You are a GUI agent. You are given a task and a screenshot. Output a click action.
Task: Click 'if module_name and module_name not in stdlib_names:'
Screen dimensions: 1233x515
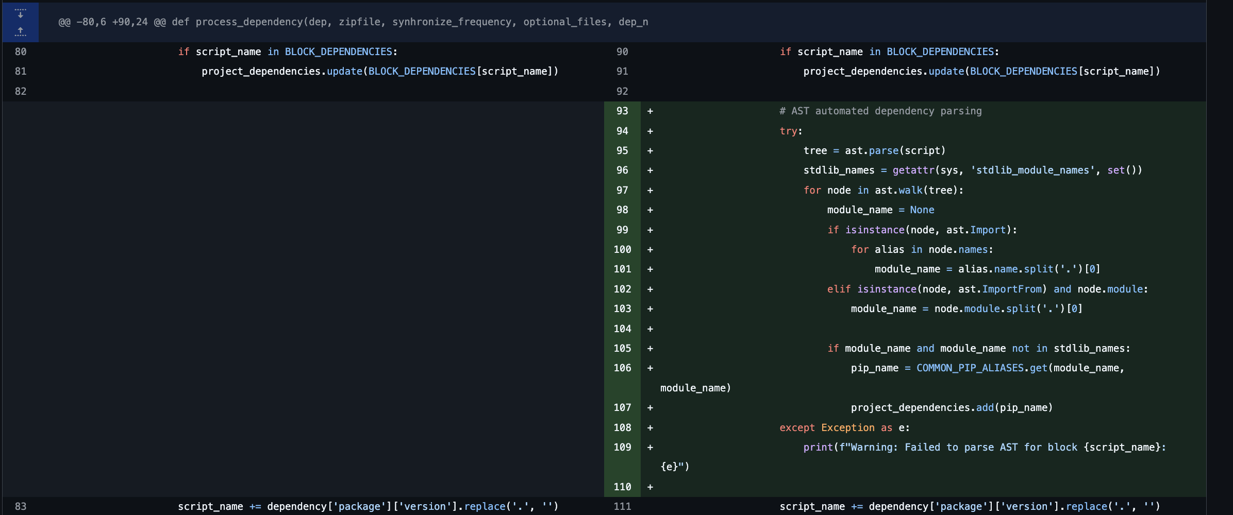point(978,348)
